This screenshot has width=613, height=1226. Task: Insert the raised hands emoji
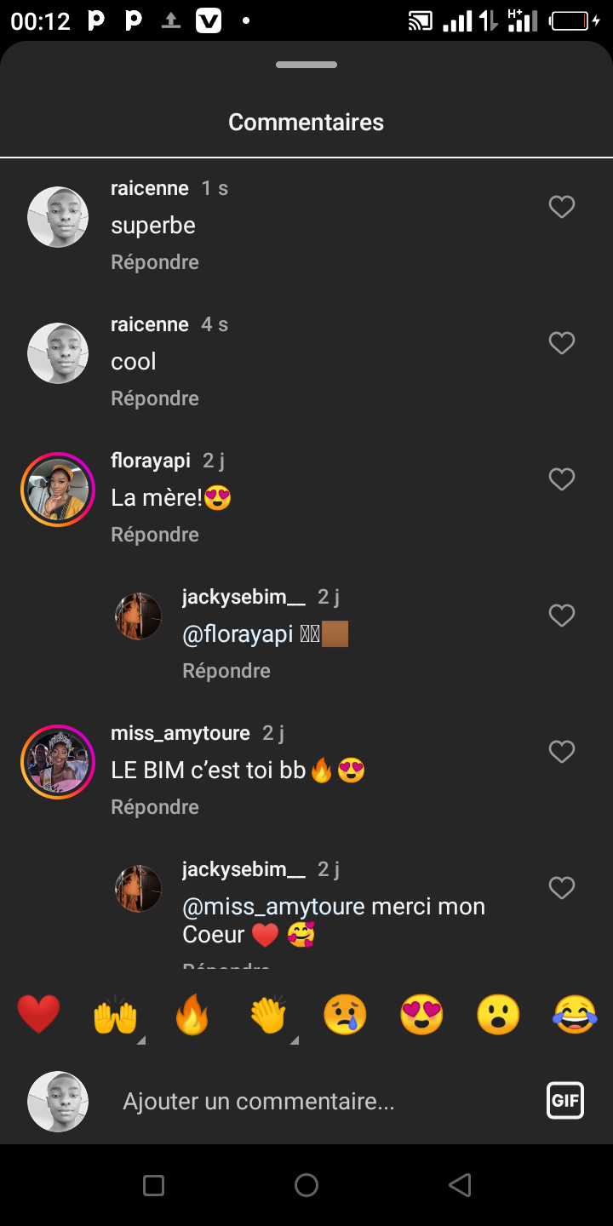[115, 1015]
